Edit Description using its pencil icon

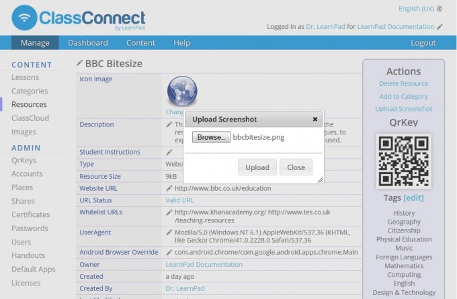click(169, 124)
